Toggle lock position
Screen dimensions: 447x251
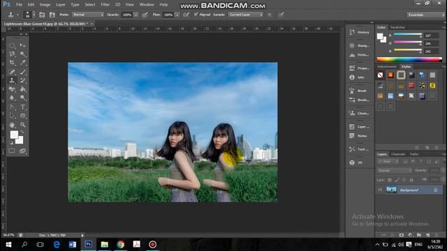404,180
